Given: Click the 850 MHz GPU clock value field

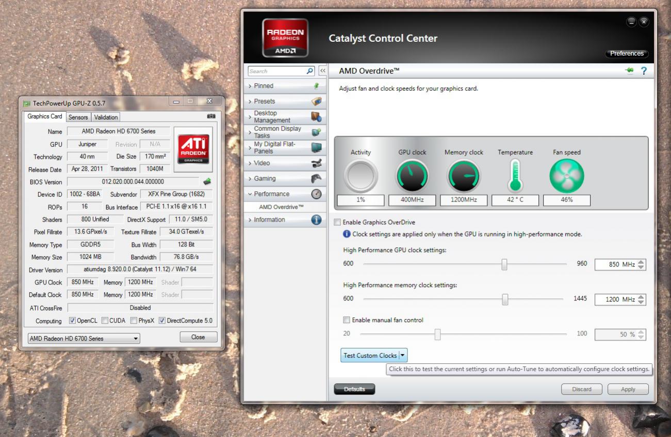Looking at the screenshot, I should tap(616, 264).
